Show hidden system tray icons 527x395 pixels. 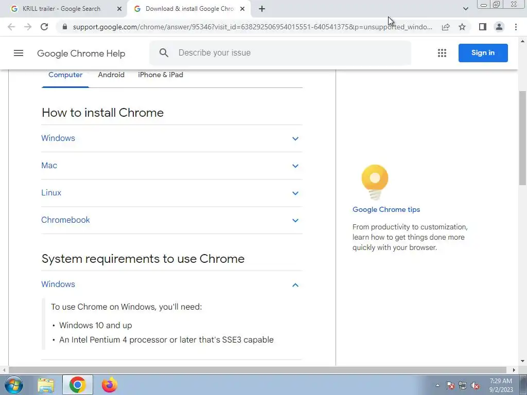click(x=437, y=385)
